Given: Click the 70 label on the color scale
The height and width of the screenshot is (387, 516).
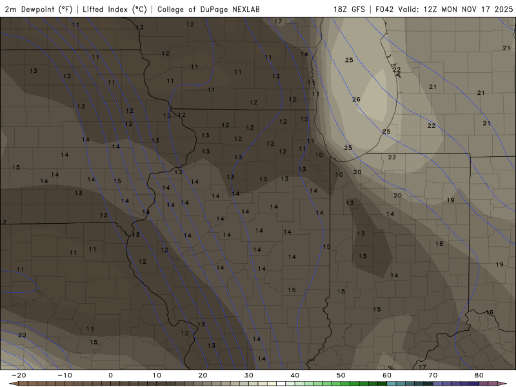Looking at the screenshot, I should tap(433, 375).
